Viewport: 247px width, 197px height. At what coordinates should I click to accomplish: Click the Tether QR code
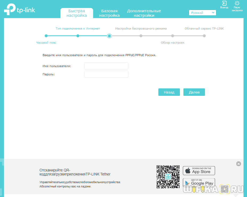click(168, 177)
